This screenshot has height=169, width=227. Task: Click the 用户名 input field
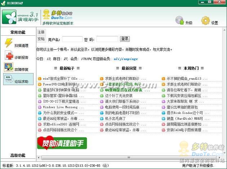(72, 39)
